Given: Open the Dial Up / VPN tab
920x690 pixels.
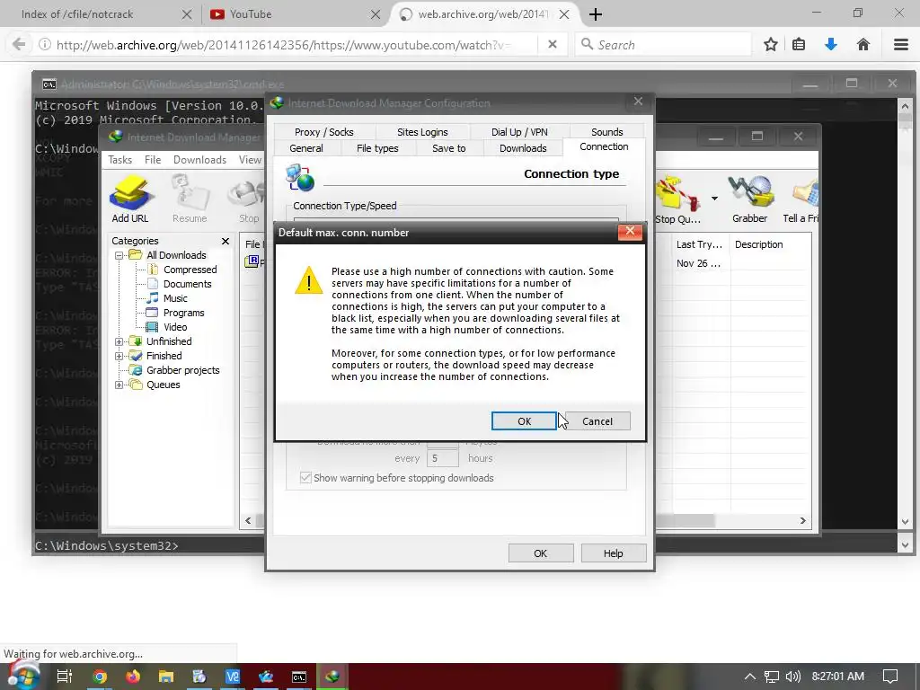Looking at the screenshot, I should [519, 132].
